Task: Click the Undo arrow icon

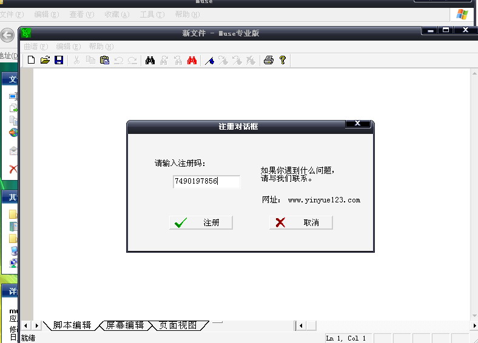Action: [x=118, y=61]
